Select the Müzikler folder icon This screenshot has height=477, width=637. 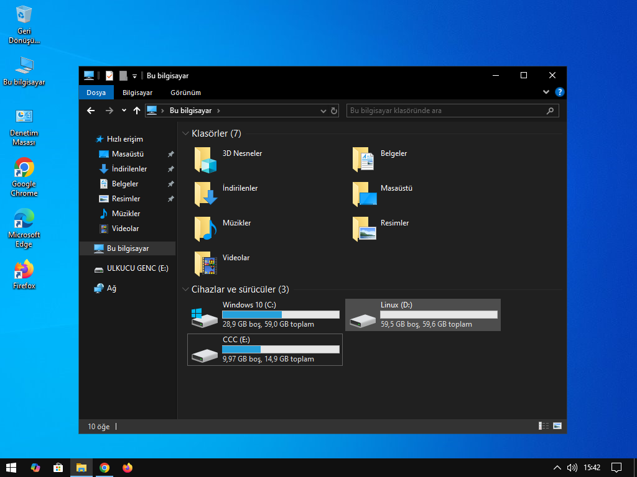[x=205, y=229]
